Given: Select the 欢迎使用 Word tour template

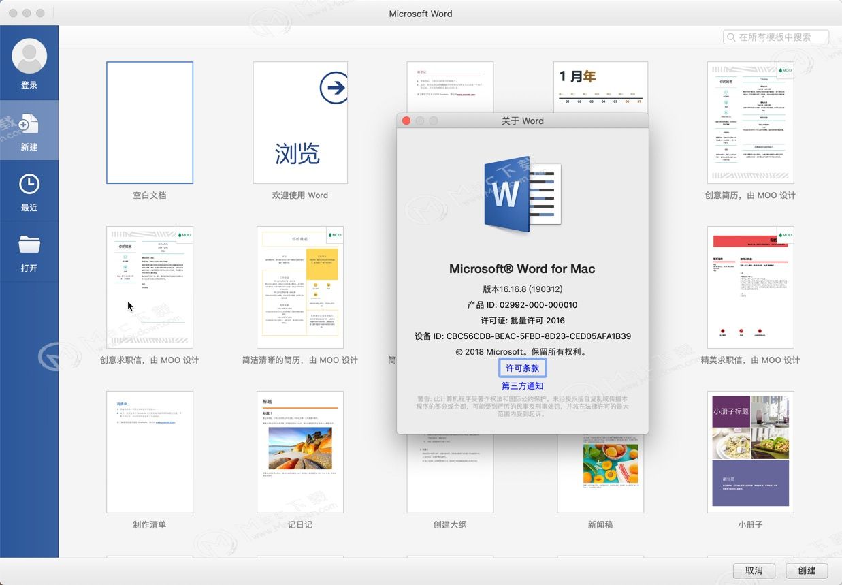Looking at the screenshot, I should pyautogui.click(x=300, y=123).
